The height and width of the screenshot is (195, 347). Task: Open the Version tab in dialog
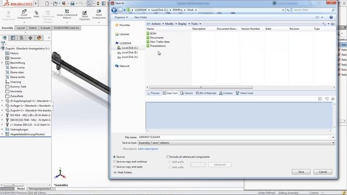(x=187, y=93)
